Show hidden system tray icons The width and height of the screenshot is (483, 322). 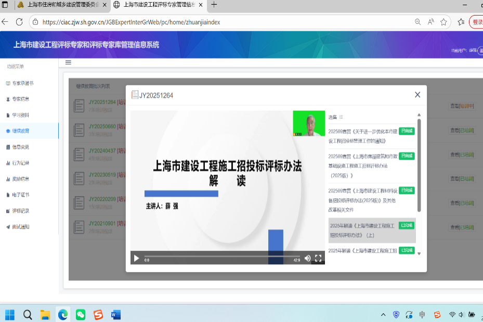click(383, 314)
